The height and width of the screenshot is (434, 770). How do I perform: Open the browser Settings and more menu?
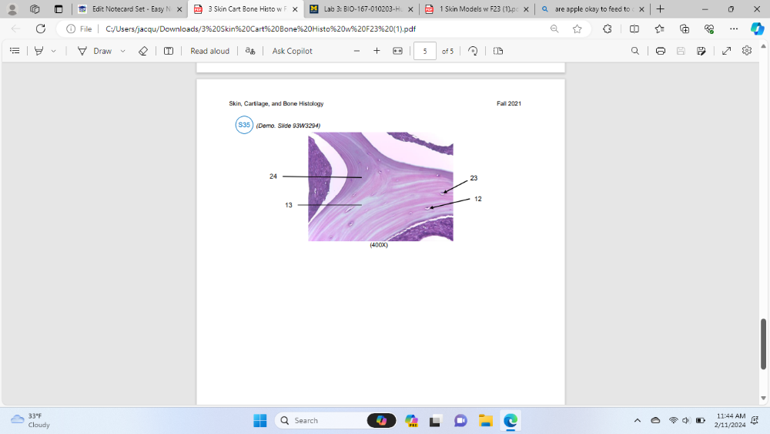733,29
